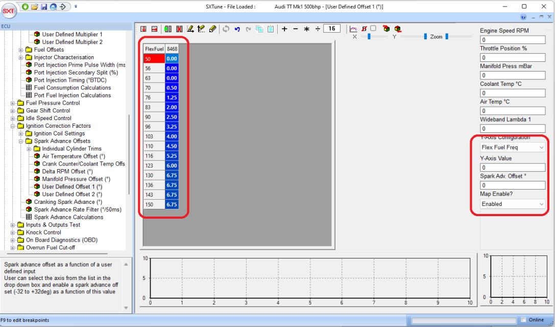Click the green power connect icon
This screenshot has height=327, width=555.
(x=25, y=6)
